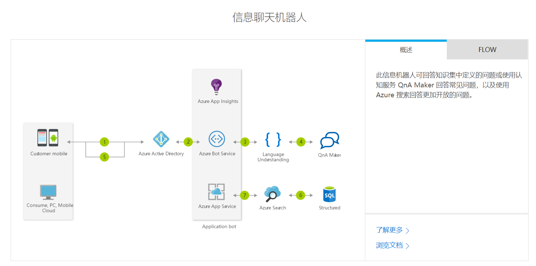The image size is (536, 266).
Task: Switch to the FLOW tab
Action: click(487, 50)
